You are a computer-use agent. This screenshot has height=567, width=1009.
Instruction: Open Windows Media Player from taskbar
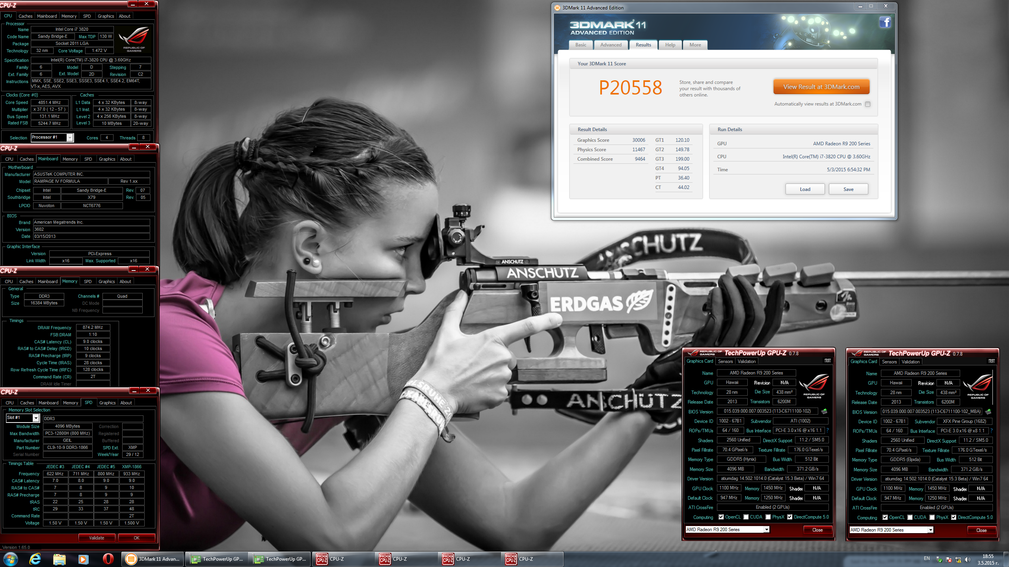pos(84,559)
